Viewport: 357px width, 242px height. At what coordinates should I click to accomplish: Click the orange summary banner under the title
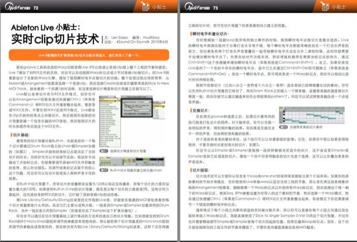pyautogui.click(x=89, y=55)
